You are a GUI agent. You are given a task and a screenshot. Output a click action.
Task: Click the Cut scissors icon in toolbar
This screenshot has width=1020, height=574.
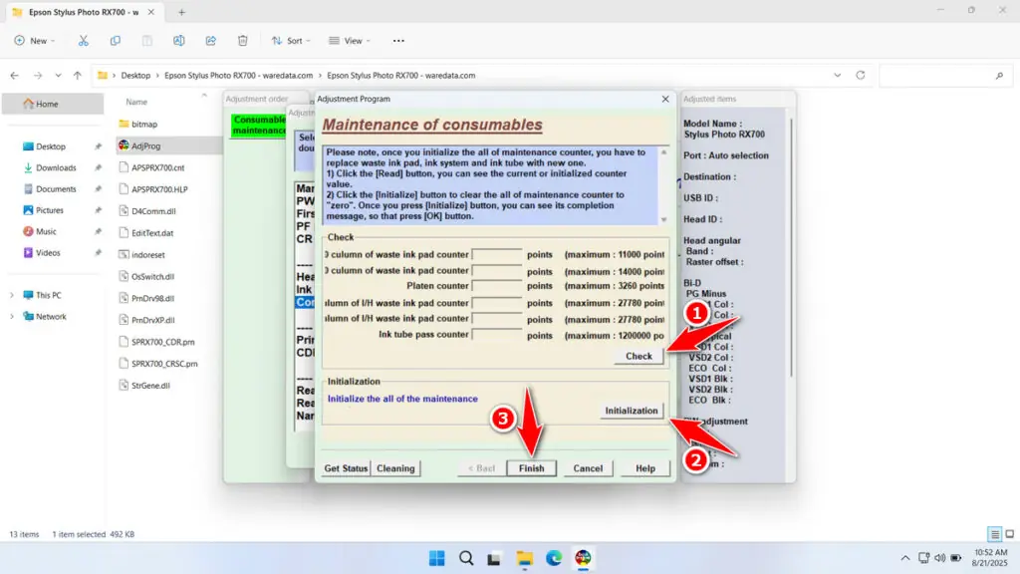click(x=84, y=41)
